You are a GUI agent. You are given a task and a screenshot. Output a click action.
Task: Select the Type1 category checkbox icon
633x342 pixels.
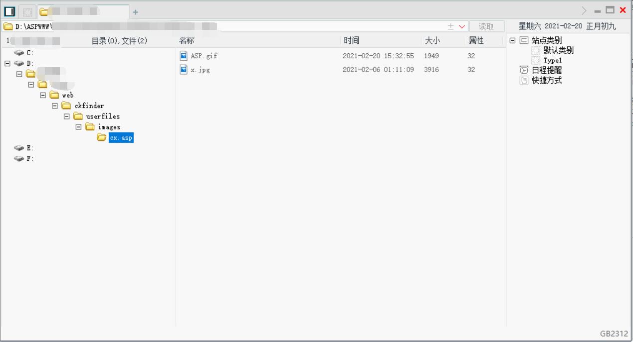pyautogui.click(x=535, y=60)
